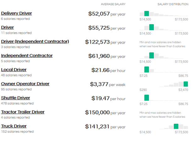Click green bar in Shuttle Driver distribution
Image resolution: width=196 pixels, height=141 pixels.
[x=146, y=98]
